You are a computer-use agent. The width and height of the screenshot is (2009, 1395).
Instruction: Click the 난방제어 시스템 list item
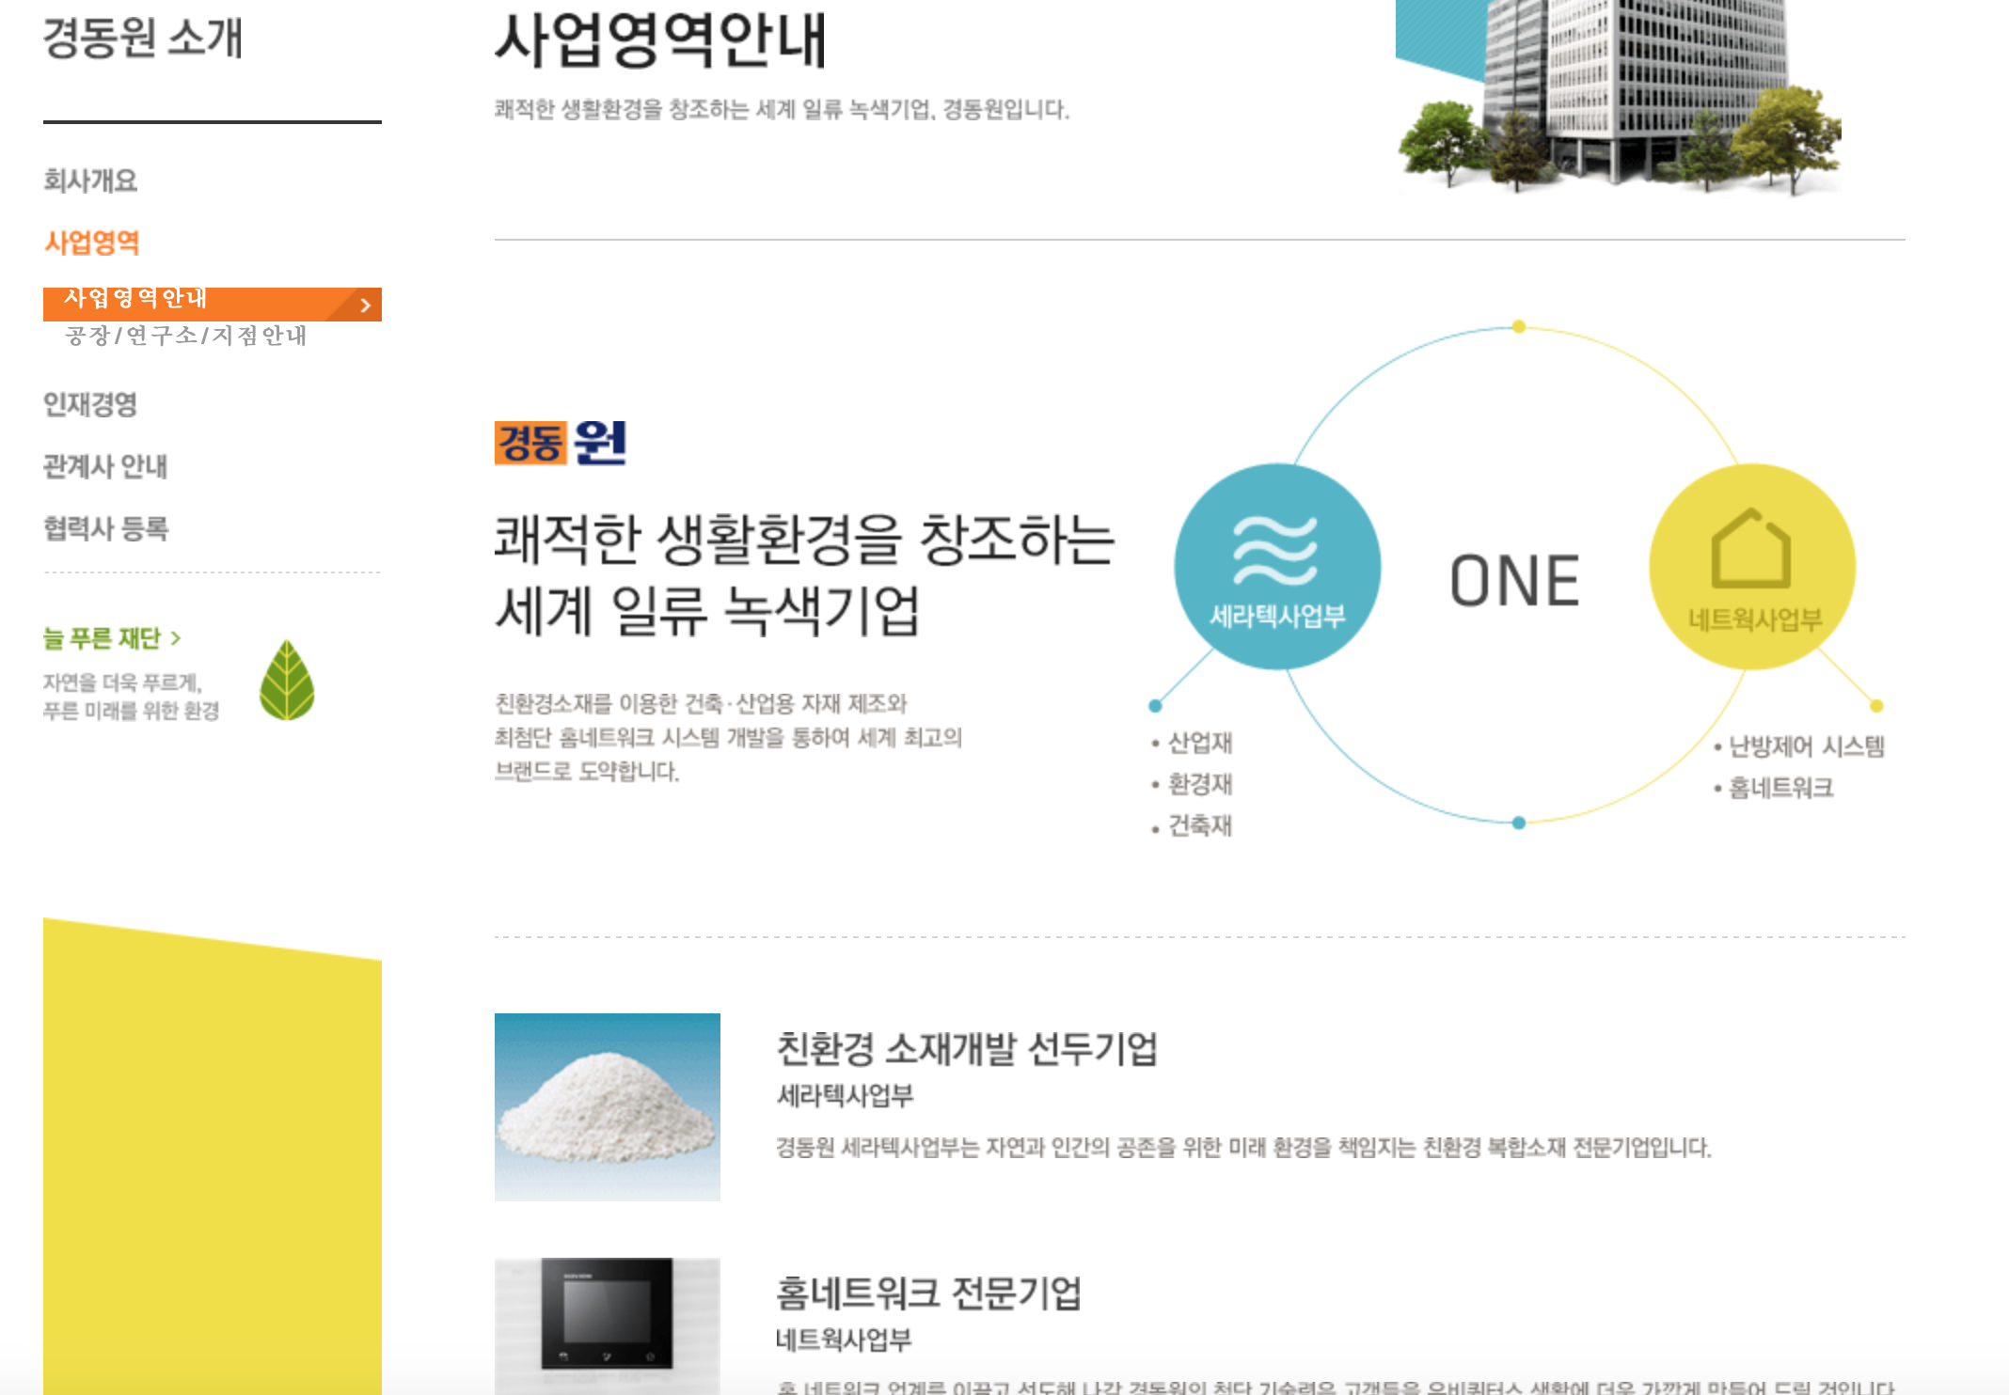click(x=1799, y=746)
